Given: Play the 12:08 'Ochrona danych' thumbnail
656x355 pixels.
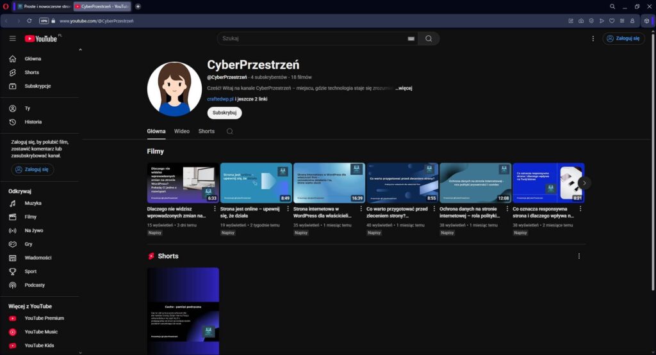Looking at the screenshot, I should coord(475,183).
